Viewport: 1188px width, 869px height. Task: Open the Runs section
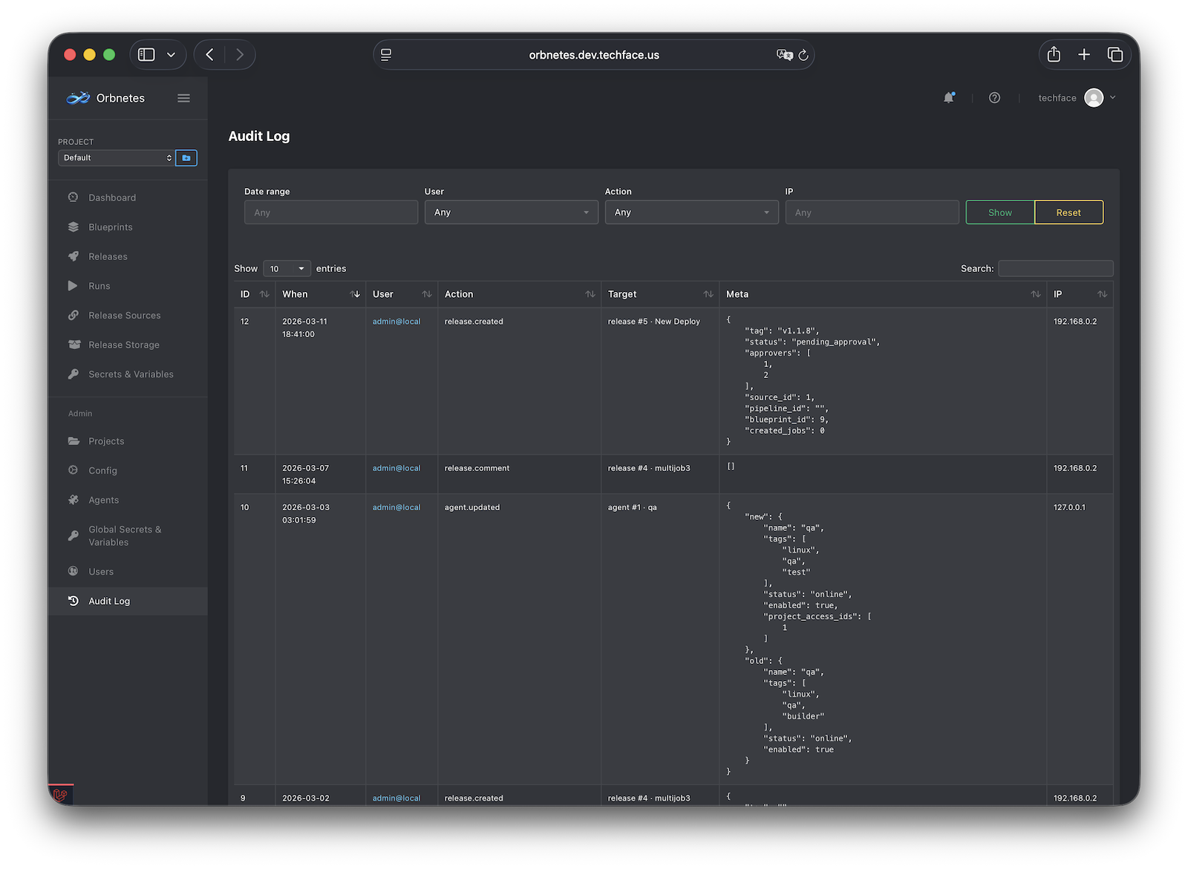[x=99, y=285]
